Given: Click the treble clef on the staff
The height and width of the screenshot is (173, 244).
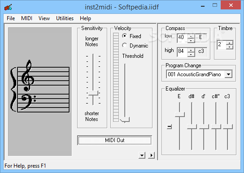Looking at the screenshot, I should pos(28,76).
